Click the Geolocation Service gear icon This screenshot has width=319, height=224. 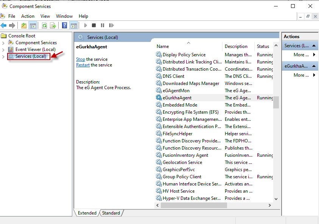(159, 162)
